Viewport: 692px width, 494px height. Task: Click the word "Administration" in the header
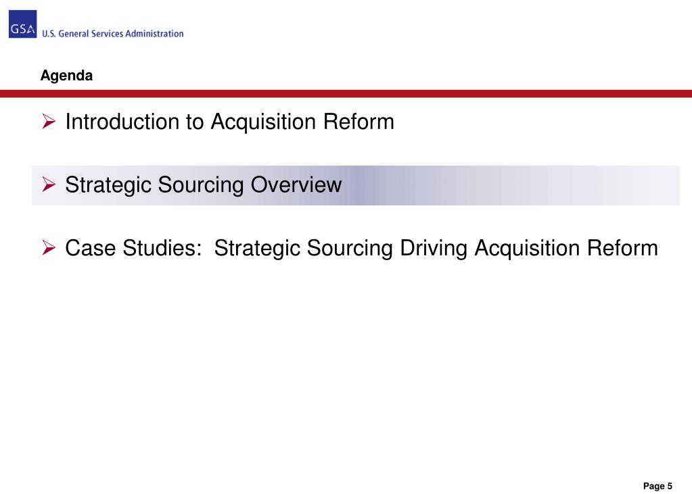coord(154,34)
